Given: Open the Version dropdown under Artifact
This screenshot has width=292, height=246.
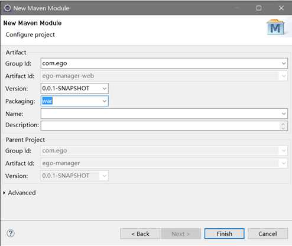Looking at the screenshot, I should pos(105,89).
